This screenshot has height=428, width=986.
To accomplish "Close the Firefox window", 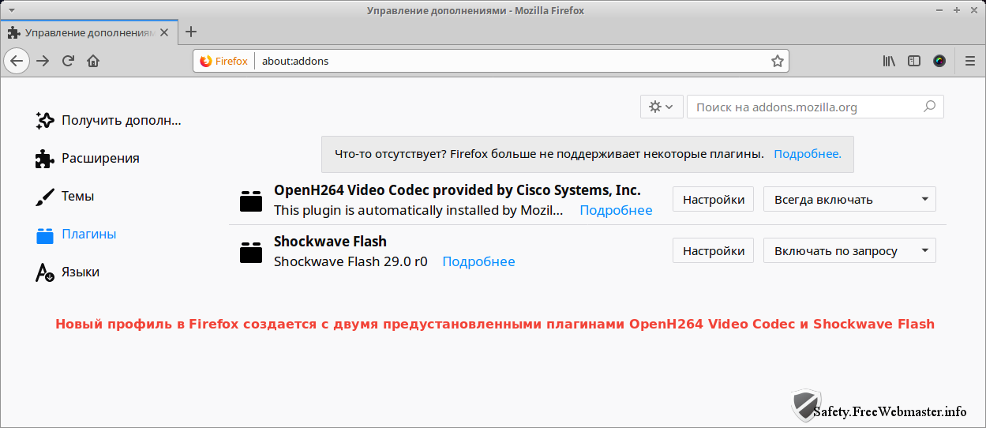I will (973, 10).
